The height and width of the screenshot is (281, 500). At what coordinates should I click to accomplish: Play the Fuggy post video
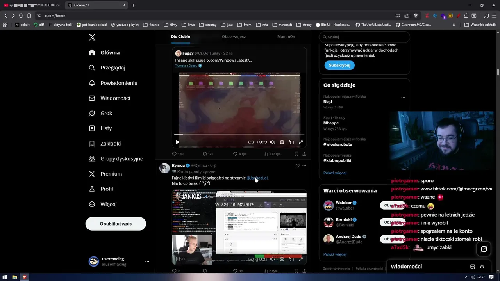pos(178,142)
